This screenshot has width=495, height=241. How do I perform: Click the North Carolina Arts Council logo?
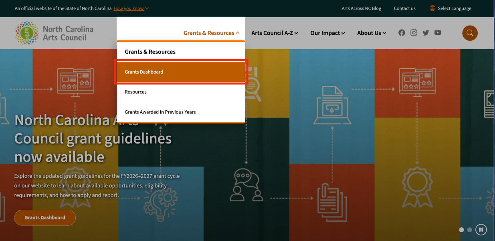point(54,33)
